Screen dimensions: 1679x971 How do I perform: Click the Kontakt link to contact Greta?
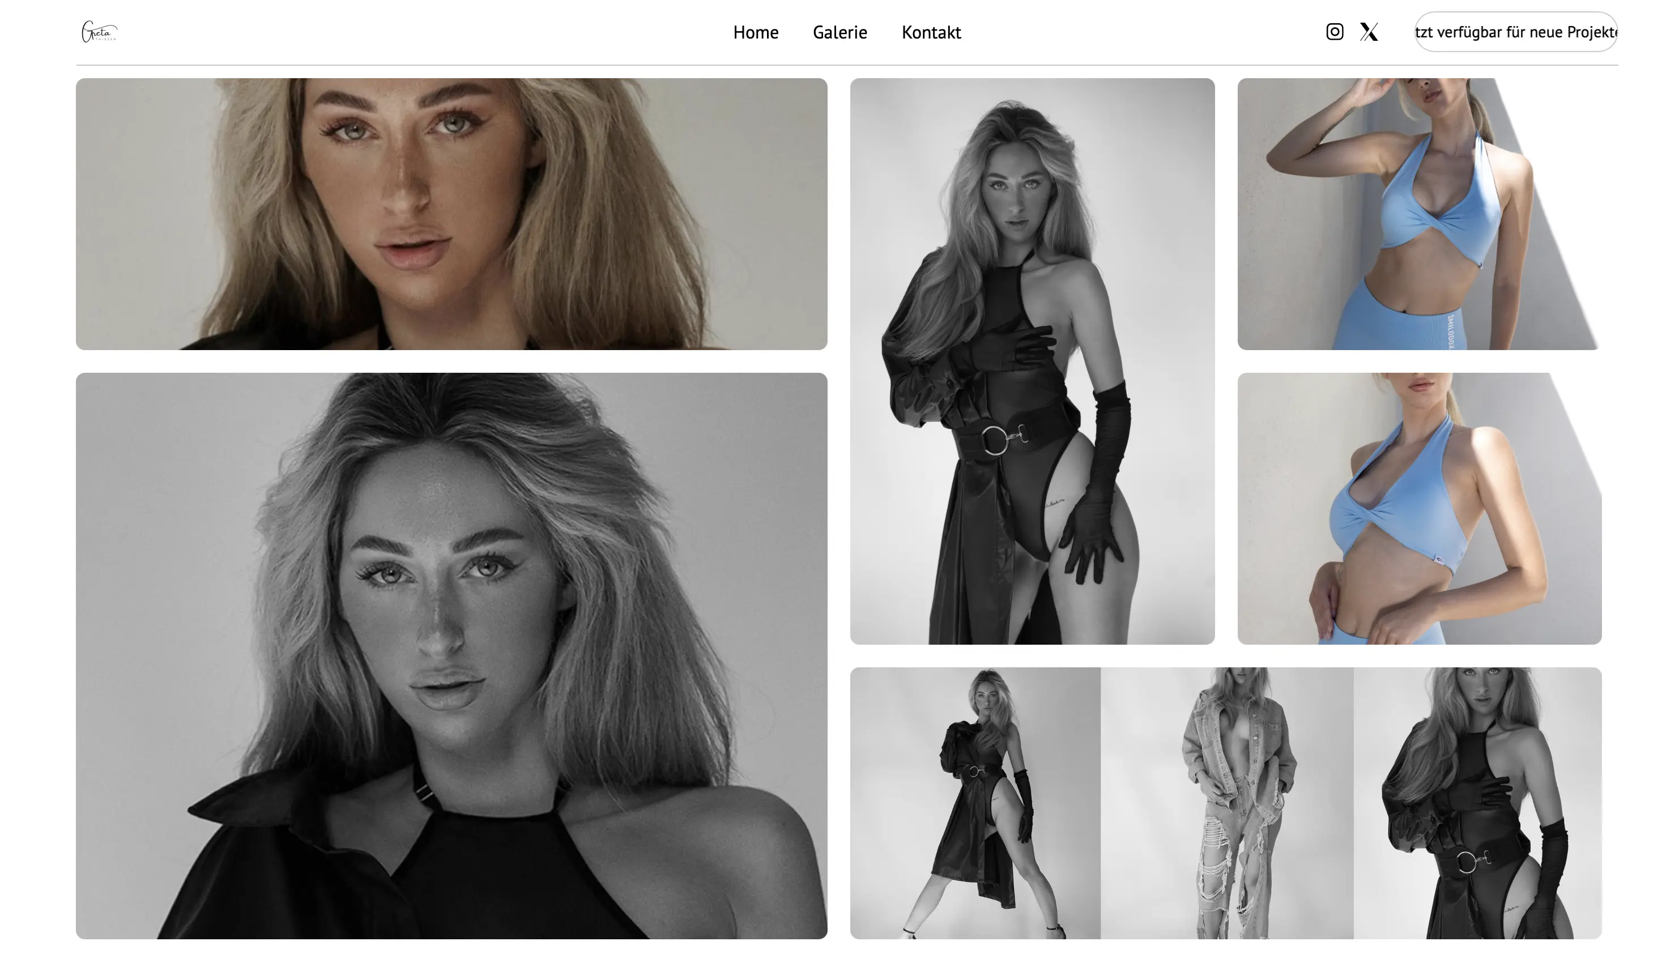coord(931,32)
